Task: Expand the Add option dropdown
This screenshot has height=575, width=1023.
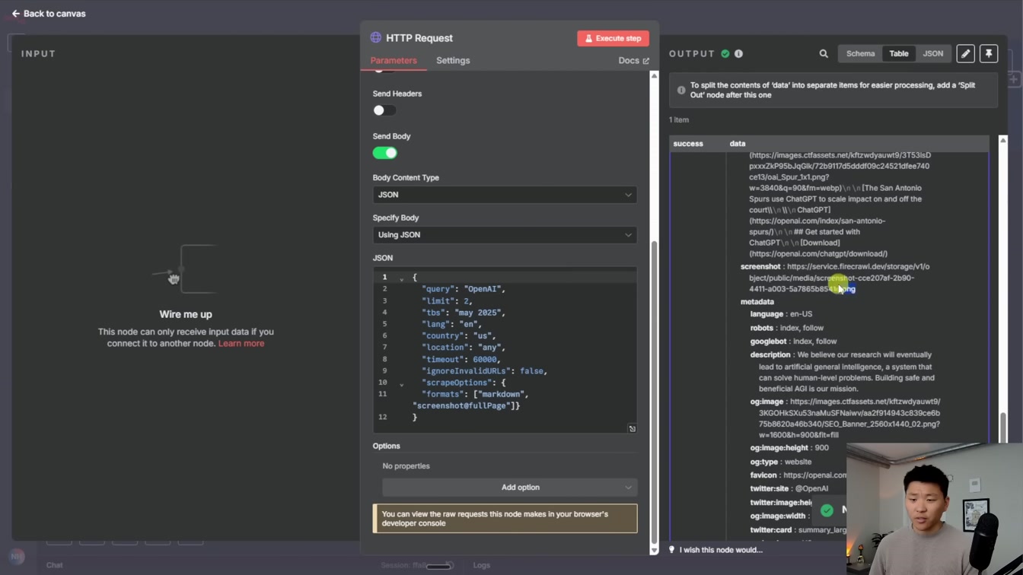Action: click(509, 488)
